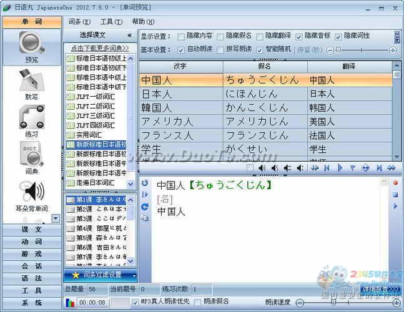Click dictionary list scroll-down arrow

(x=131, y=184)
